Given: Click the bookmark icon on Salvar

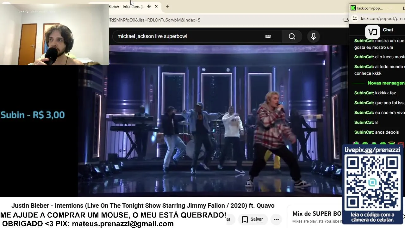Looking at the screenshot, I should 245,219.
